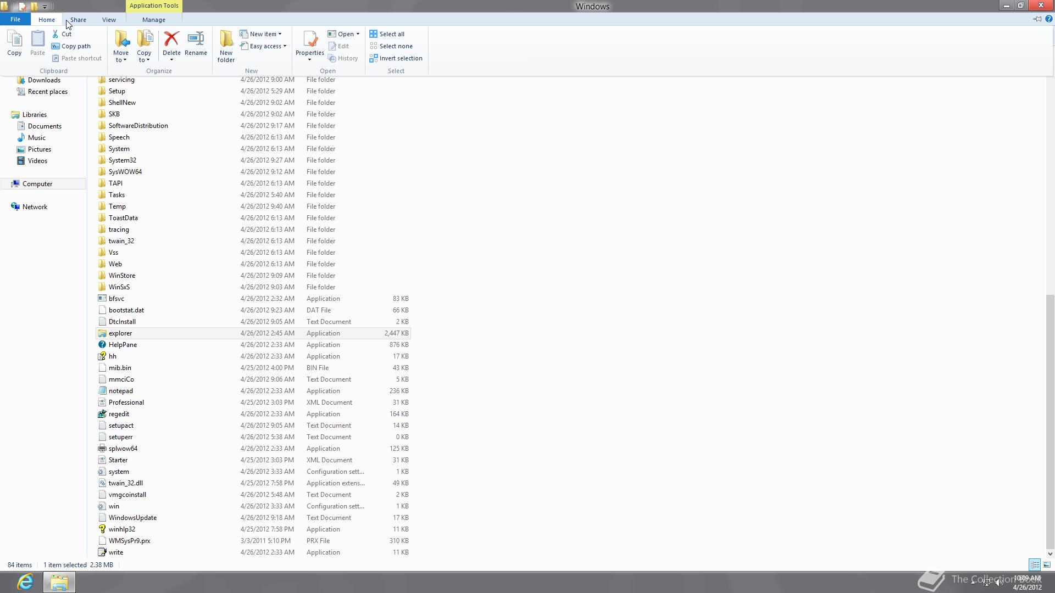Click History in the Open group
The height and width of the screenshot is (593, 1055).
343,58
